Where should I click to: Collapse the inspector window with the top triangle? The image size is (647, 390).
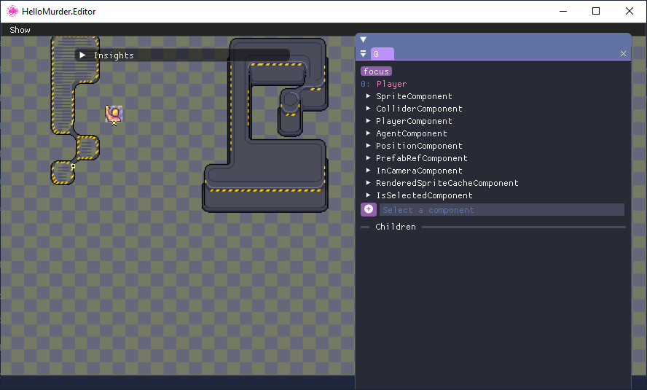coord(363,39)
